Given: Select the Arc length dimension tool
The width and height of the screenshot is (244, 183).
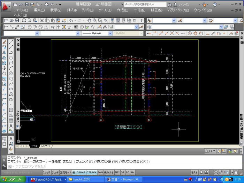Looking at the screenshot, I should click(17, 27).
